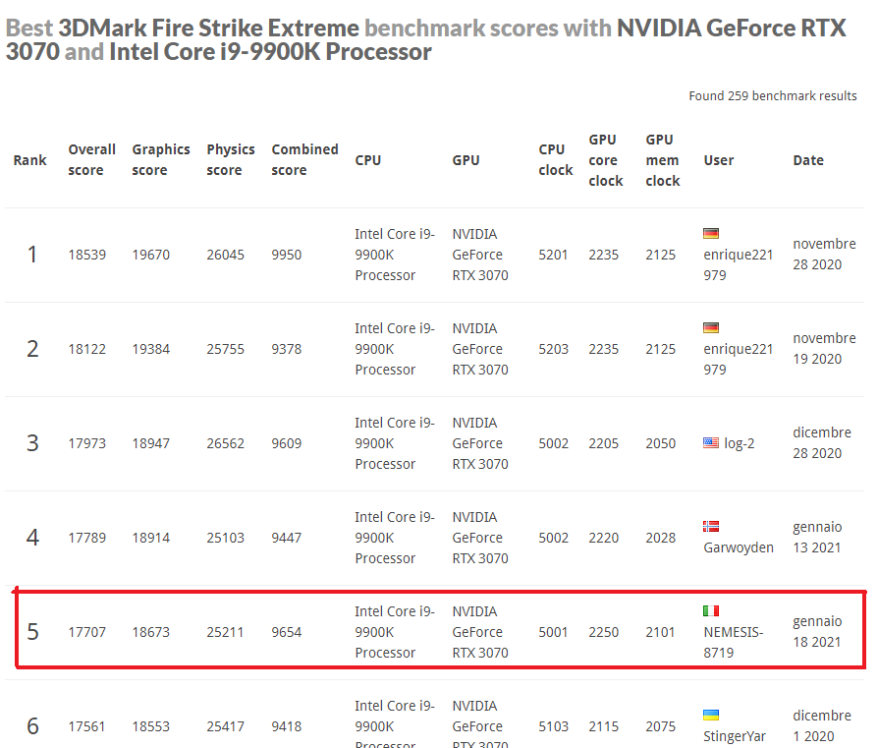Image resolution: width=878 pixels, height=748 pixels.
Task: Click the rank 3 CPU Intel Core i9-9900K
Action: [x=394, y=443]
